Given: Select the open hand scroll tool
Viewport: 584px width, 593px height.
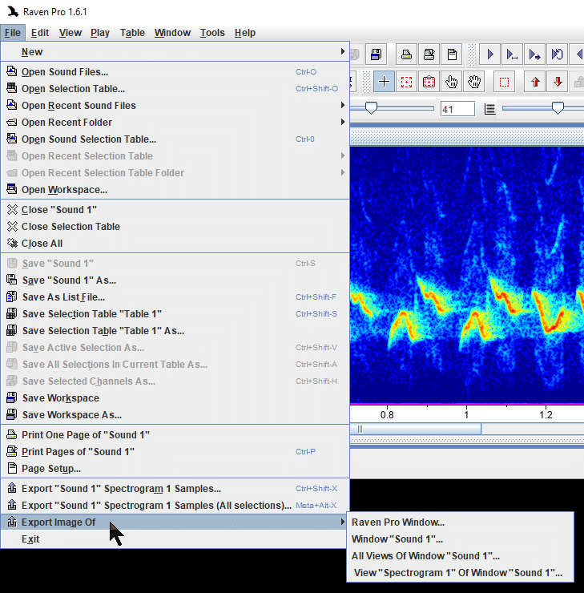Looking at the screenshot, I should point(474,82).
